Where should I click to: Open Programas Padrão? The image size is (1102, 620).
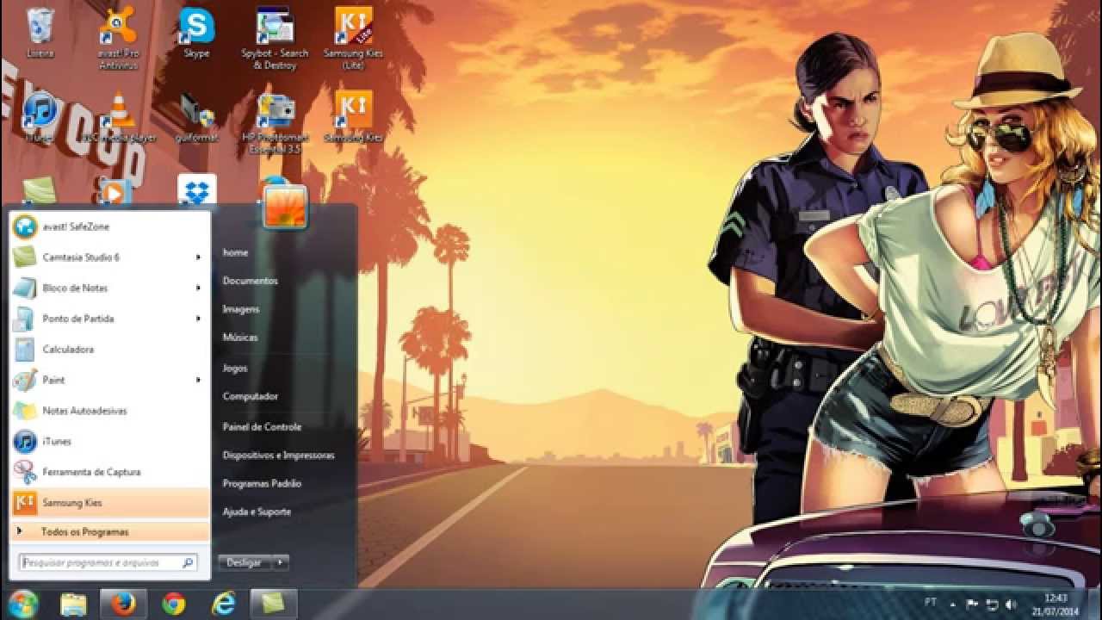point(262,483)
